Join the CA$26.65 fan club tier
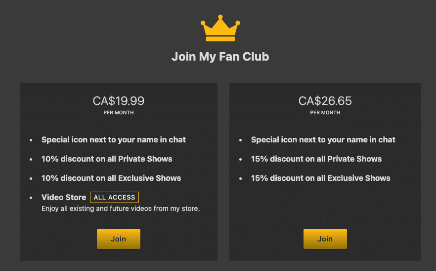 [325, 239]
